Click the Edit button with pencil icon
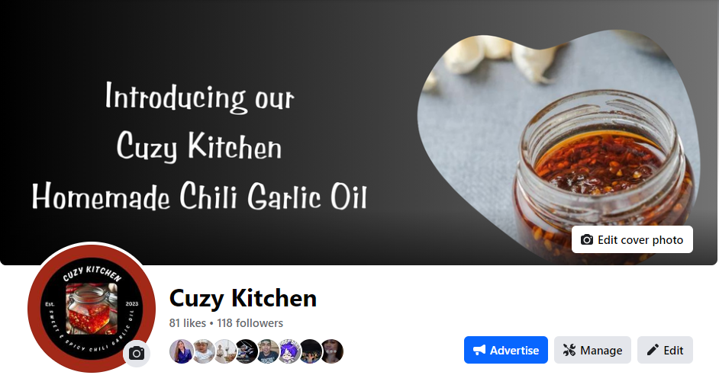The height and width of the screenshot is (388, 719). [665, 350]
